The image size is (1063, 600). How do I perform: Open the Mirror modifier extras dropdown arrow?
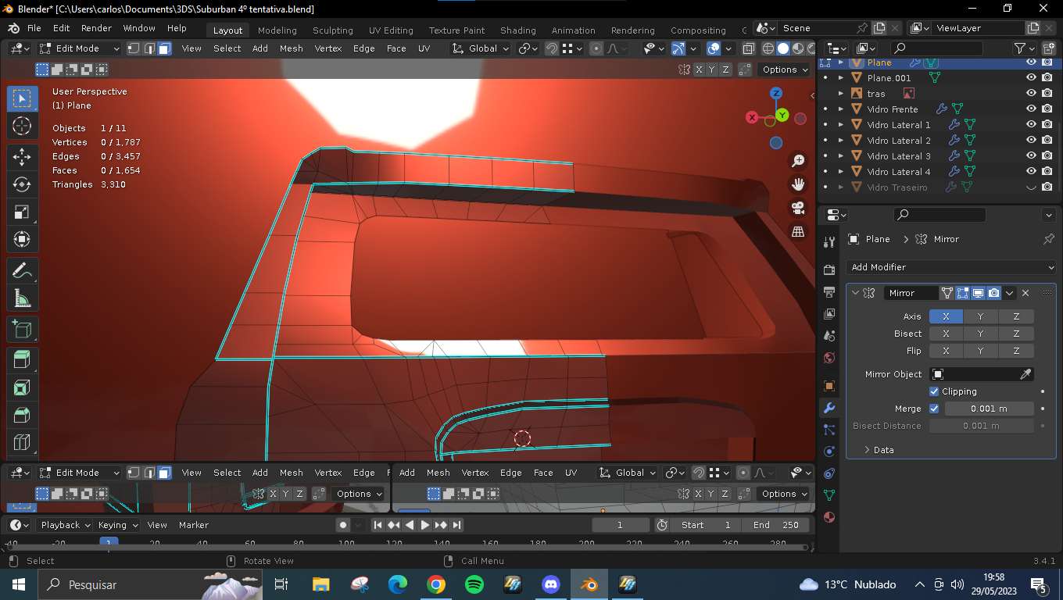[1010, 293]
